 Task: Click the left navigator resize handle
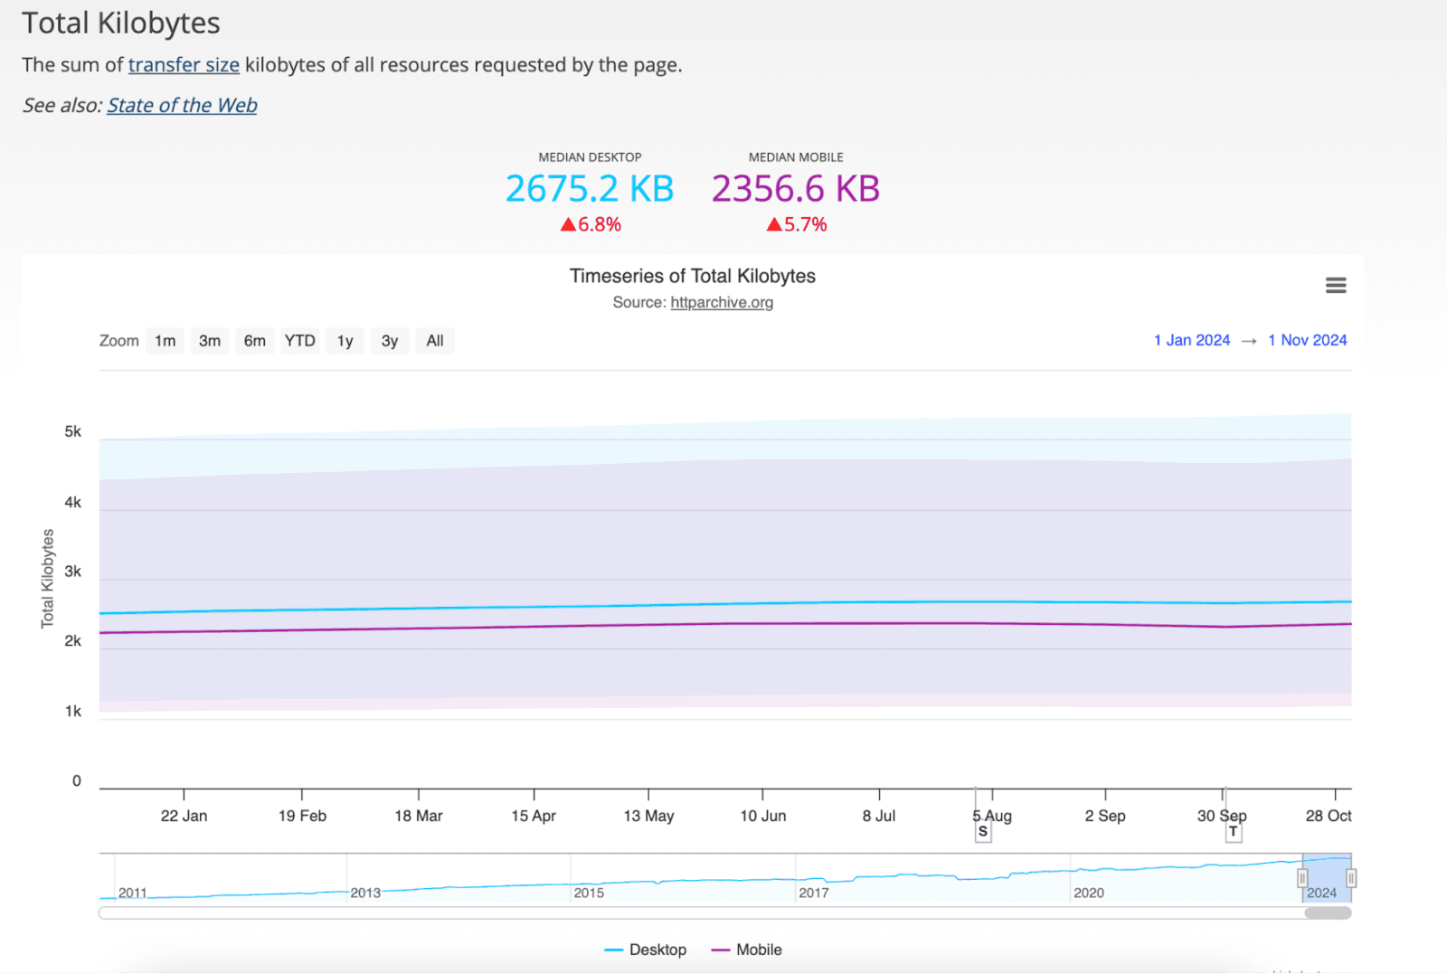pyautogui.click(x=1302, y=878)
